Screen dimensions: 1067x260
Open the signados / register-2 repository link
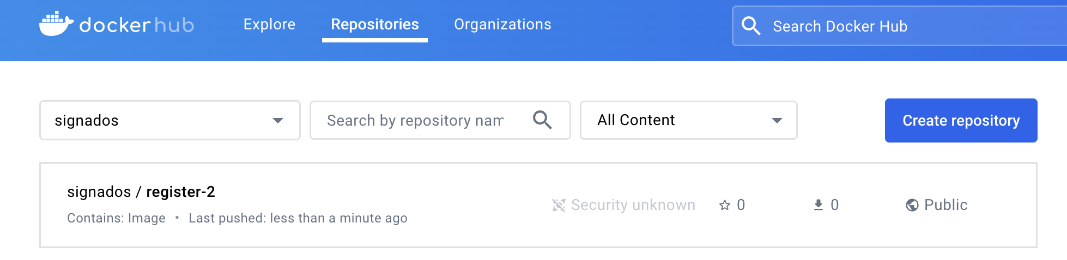141,192
